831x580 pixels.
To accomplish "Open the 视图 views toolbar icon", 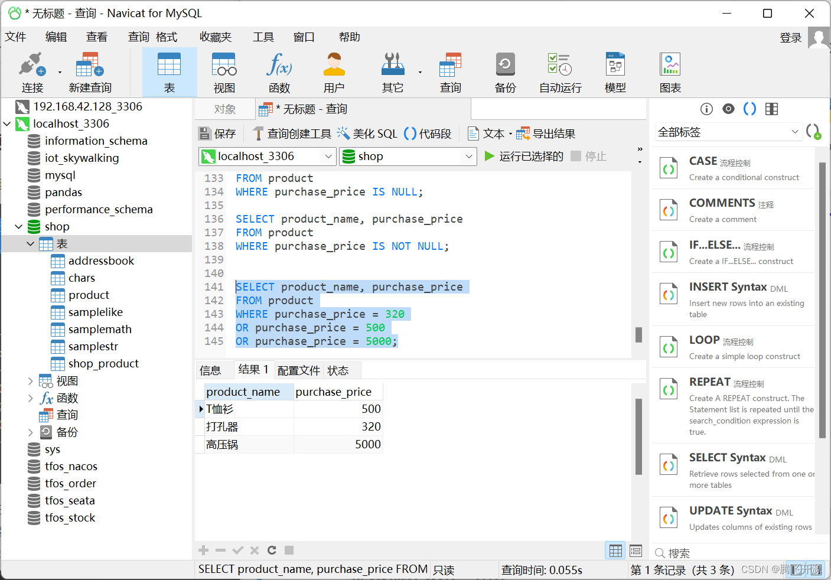I will pos(224,72).
